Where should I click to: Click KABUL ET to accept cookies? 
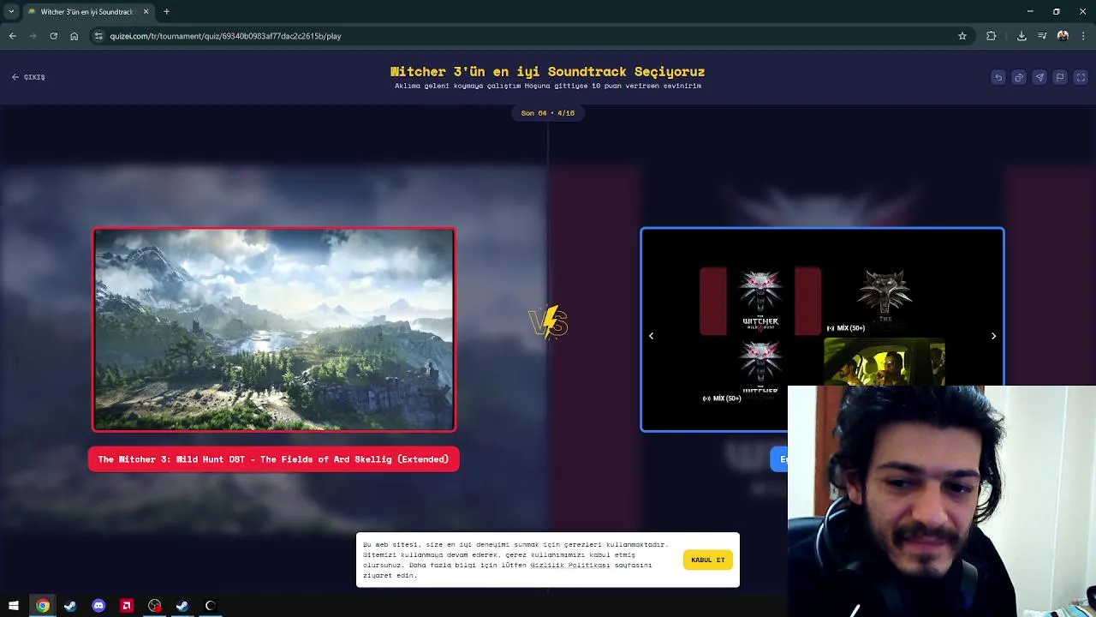(708, 560)
